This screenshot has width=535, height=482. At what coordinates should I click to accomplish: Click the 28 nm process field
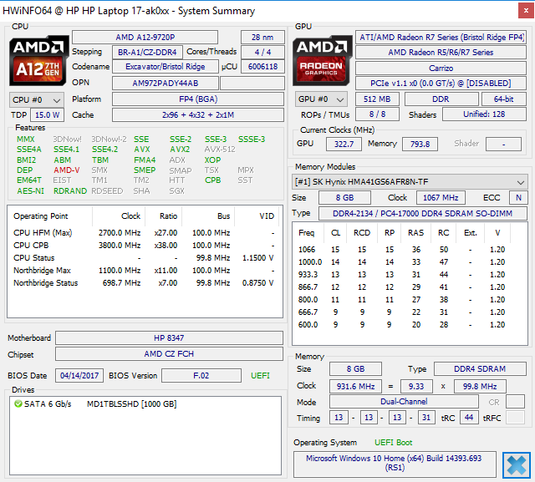(x=262, y=37)
